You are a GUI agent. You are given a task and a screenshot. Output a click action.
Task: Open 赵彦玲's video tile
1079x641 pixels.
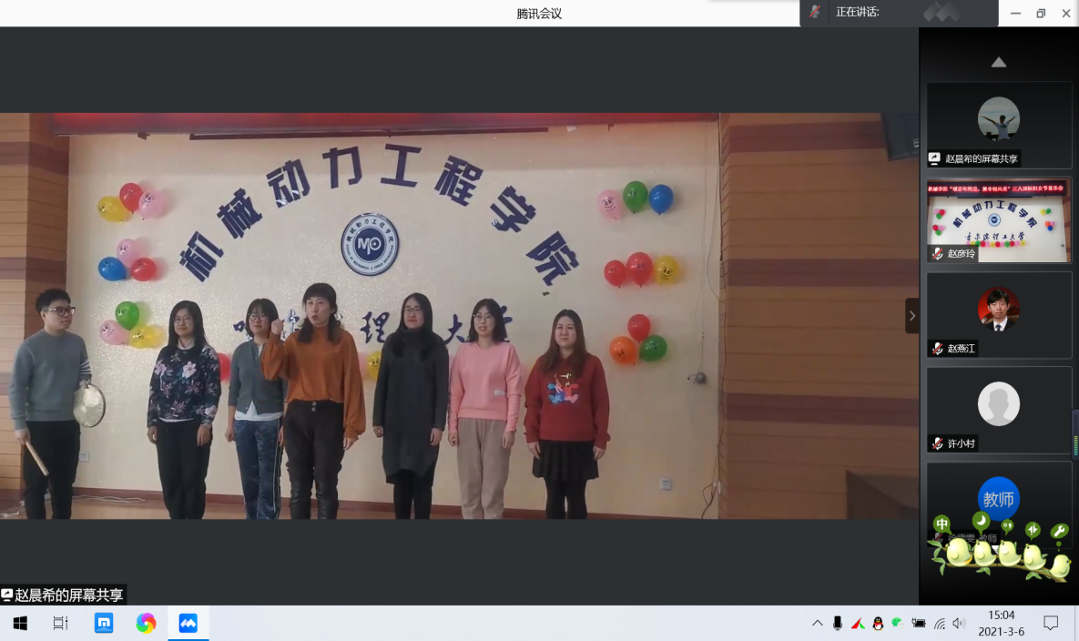[x=998, y=219]
